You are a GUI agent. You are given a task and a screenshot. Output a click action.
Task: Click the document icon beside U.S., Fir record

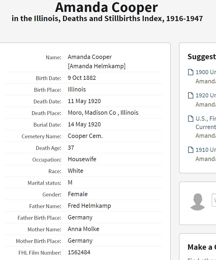[x=191, y=119]
